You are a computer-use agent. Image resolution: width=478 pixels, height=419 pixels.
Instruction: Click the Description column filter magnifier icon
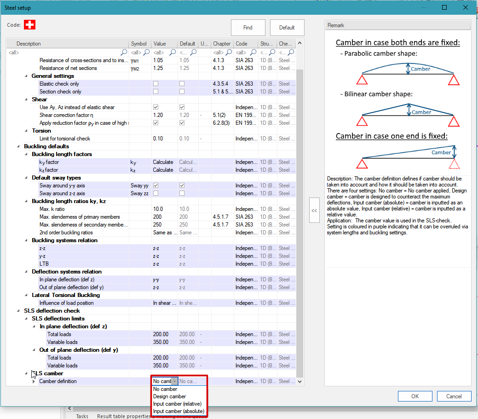(124, 53)
